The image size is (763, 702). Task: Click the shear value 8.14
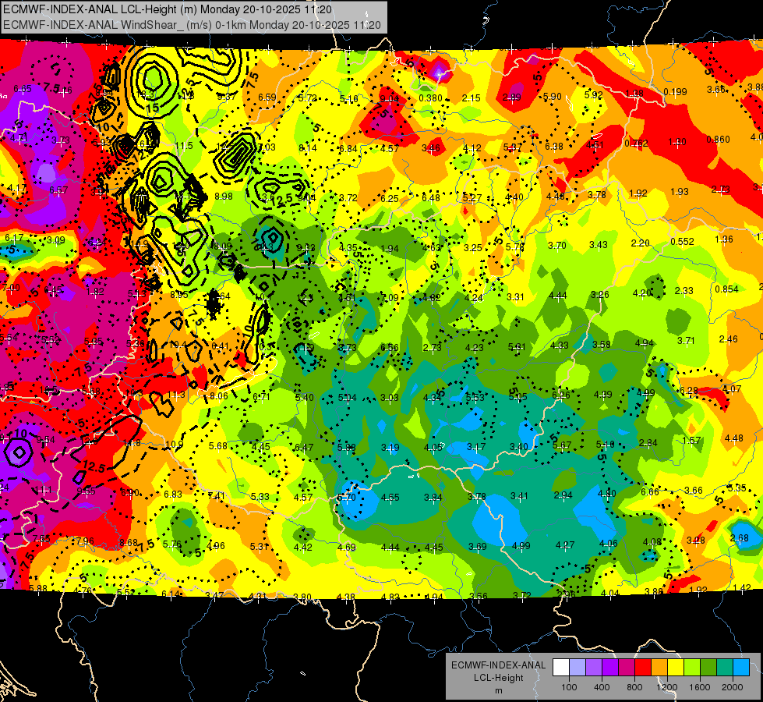point(308,148)
